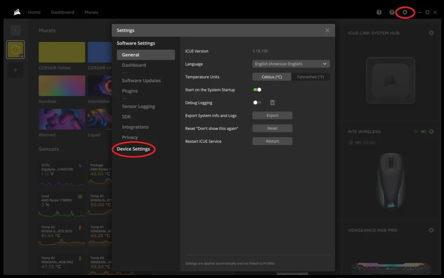Open Vengeance RGB Pro settings gear

click(x=431, y=230)
